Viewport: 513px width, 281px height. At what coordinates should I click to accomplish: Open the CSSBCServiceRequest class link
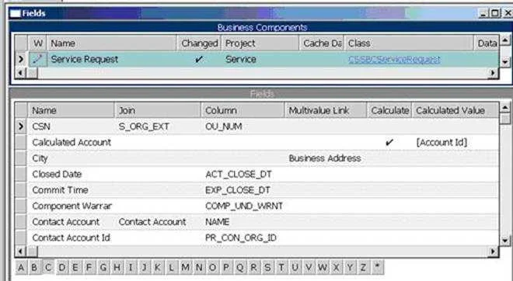(x=394, y=60)
